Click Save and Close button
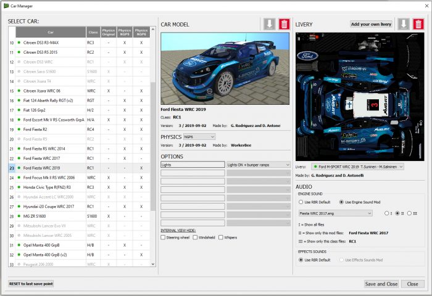 coord(381,284)
